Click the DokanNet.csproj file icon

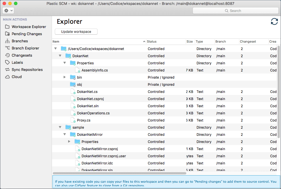pos(73,99)
